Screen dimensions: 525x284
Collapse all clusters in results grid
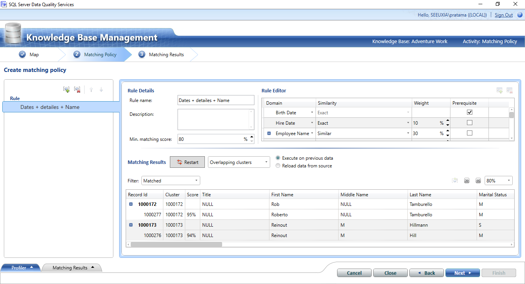(478, 180)
